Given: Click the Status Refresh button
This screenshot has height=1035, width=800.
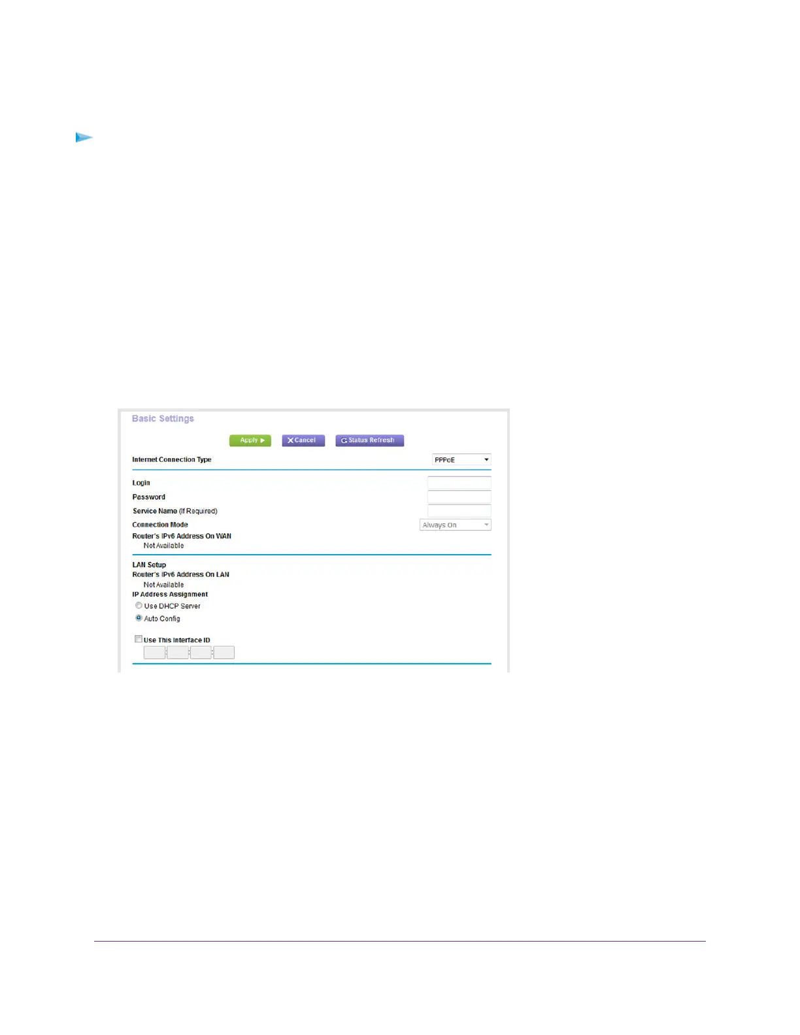Looking at the screenshot, I should click(x=369, y=440).
